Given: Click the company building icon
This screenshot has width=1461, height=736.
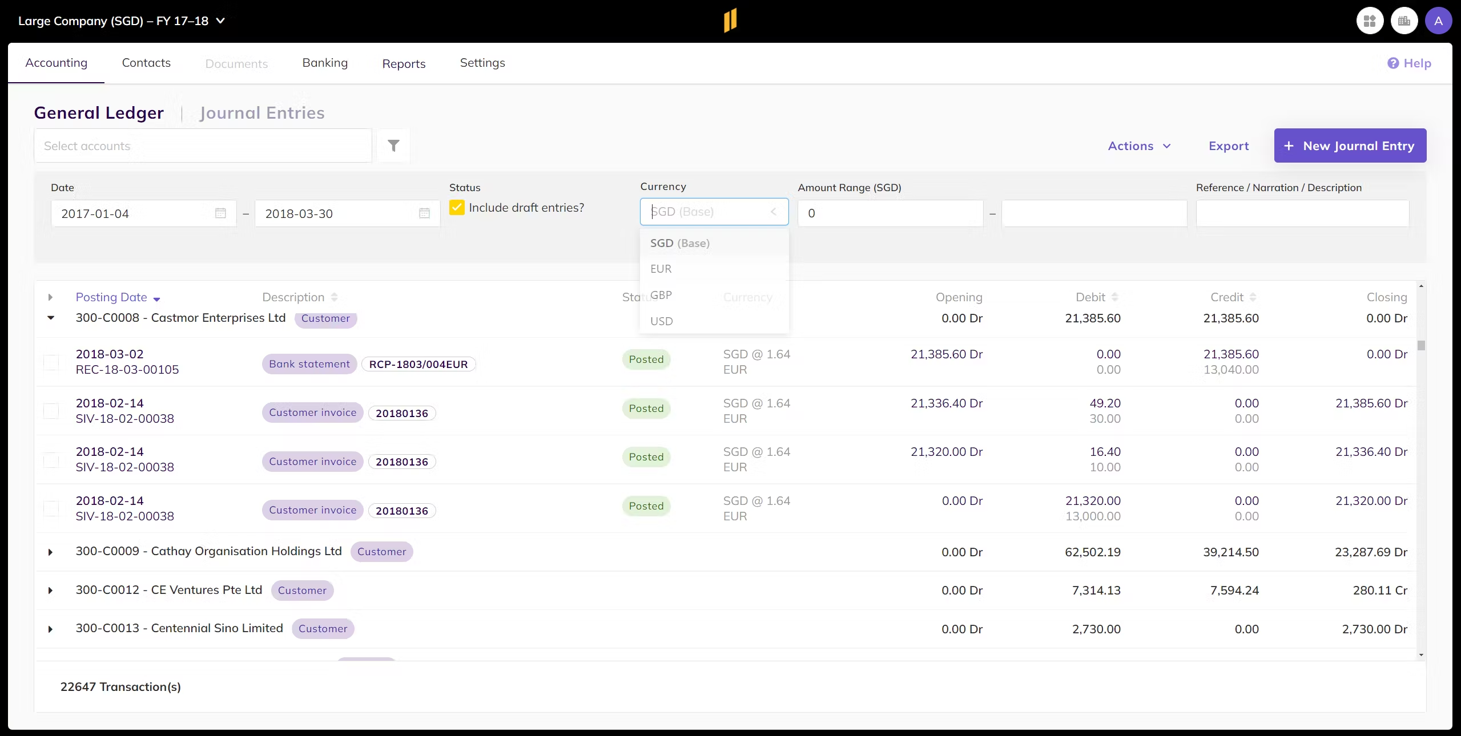Looking at the screenshot, I should tap(1404, 21).
